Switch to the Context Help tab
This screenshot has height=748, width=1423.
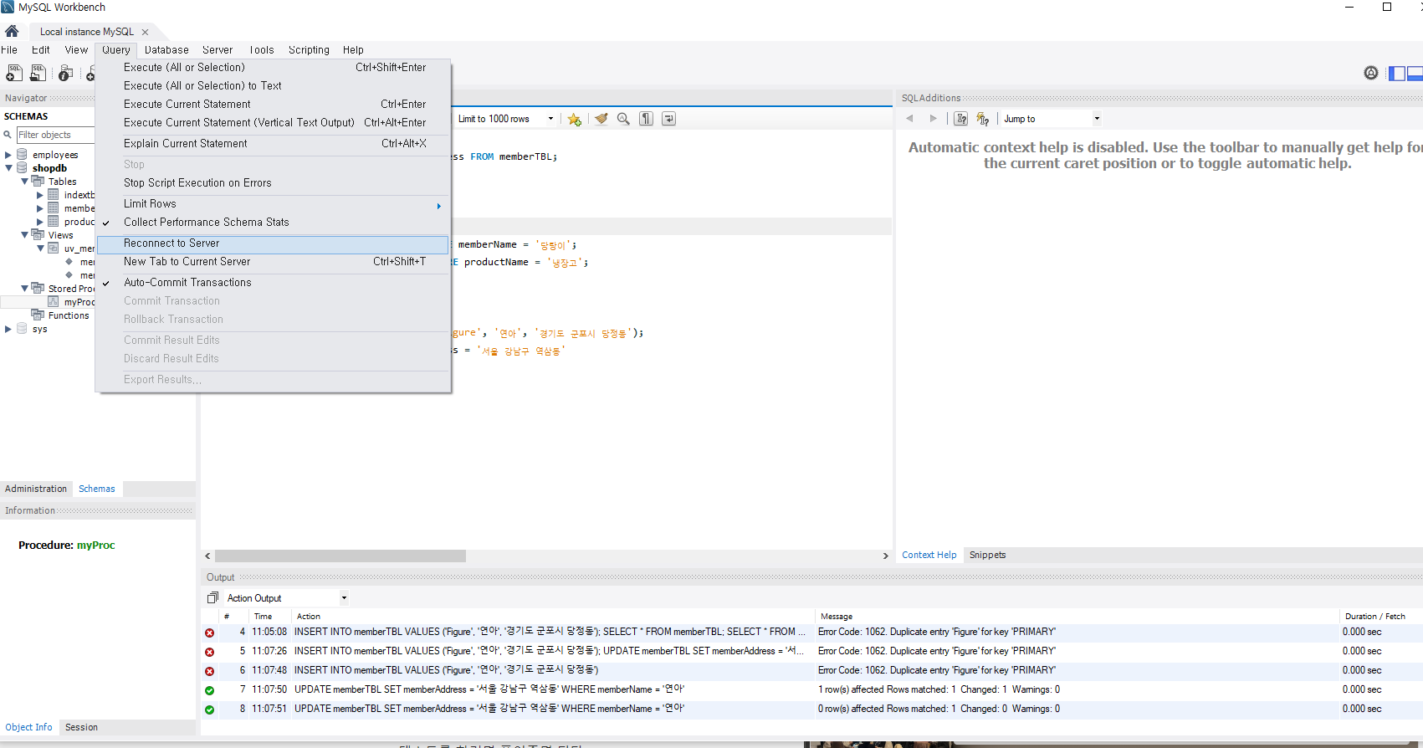coord(929,555)
